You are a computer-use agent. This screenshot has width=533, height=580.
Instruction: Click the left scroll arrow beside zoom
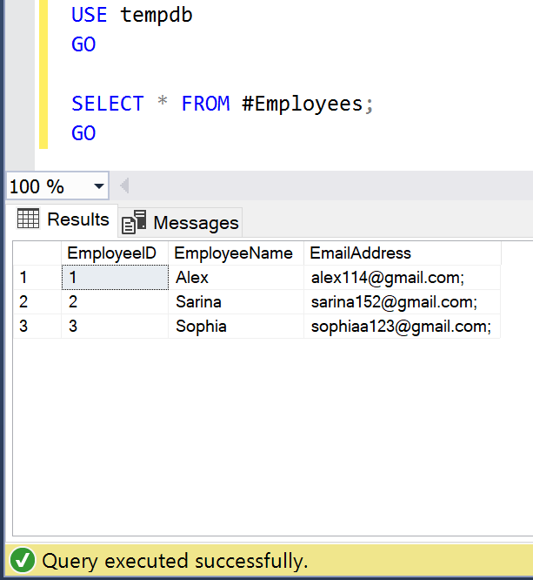(x=123, y=186)
